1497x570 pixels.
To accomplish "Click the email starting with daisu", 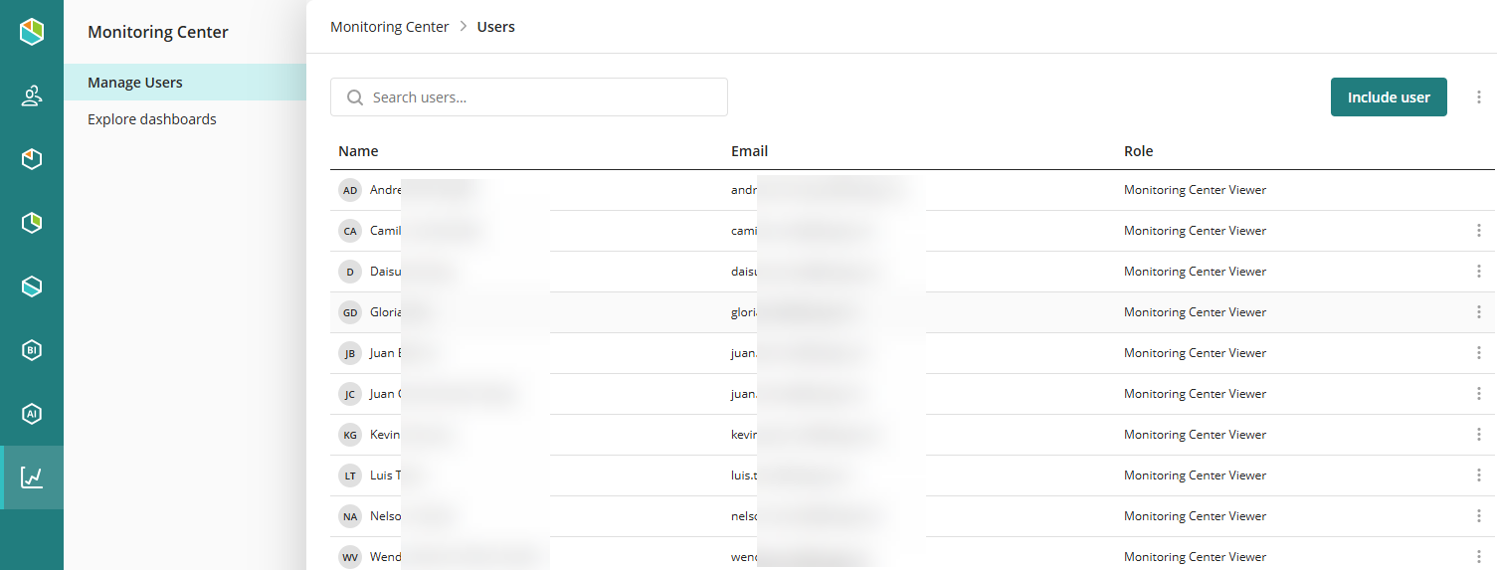I will point(745,272).
